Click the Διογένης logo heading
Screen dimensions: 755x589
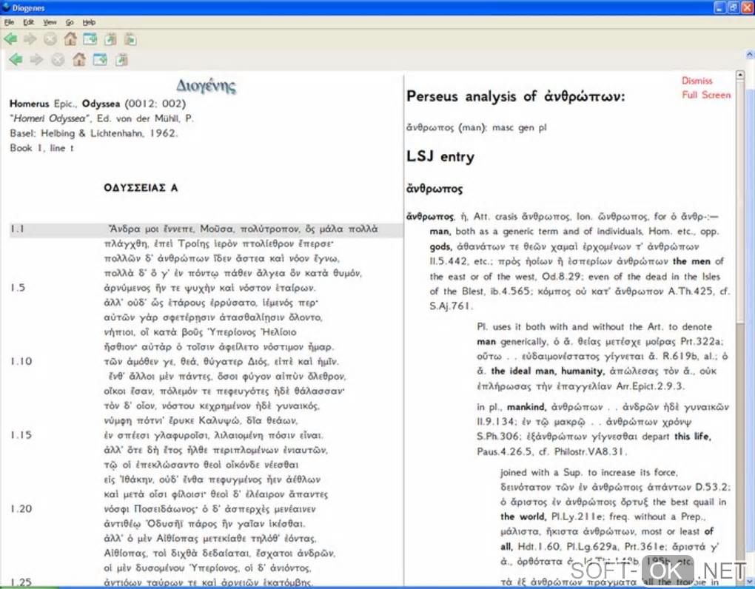click(x=206, y=86)
